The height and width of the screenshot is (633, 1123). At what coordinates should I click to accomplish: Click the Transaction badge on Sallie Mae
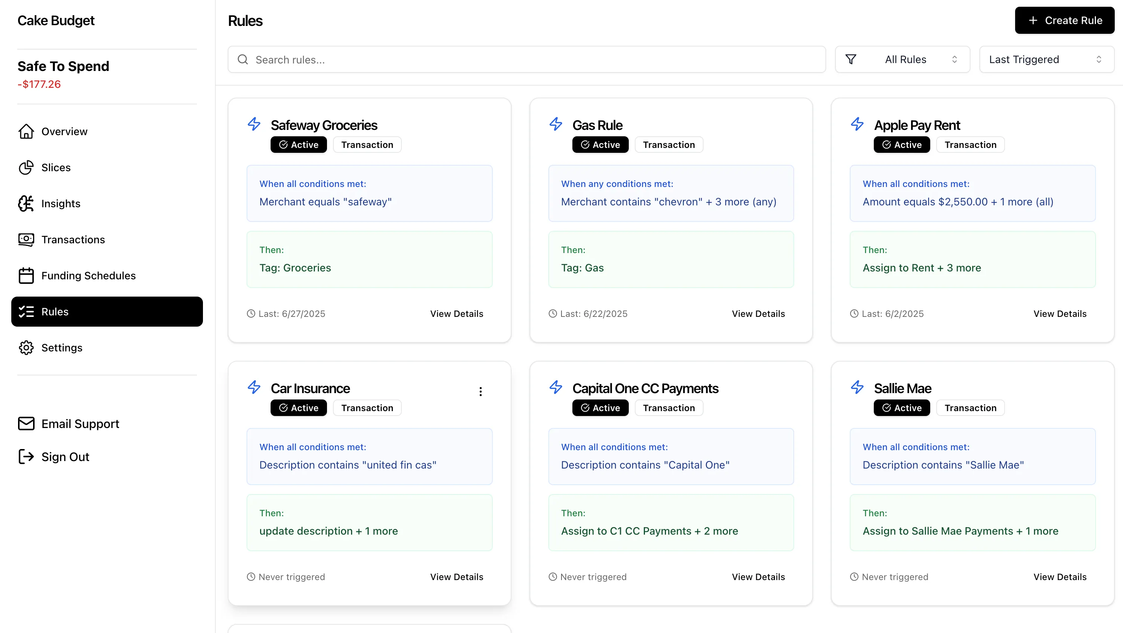point(970,407)
